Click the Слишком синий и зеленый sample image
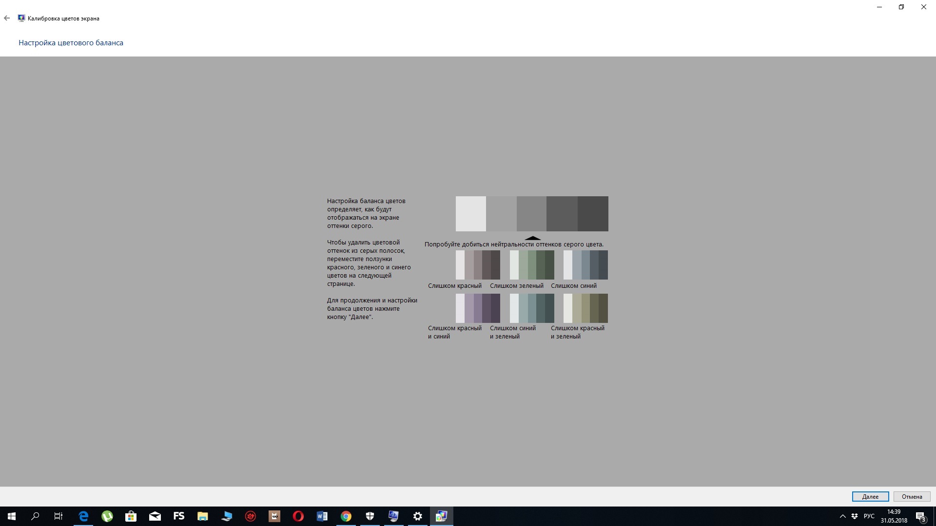The height and width of the screenshot is (526, 936). [532, 308]
